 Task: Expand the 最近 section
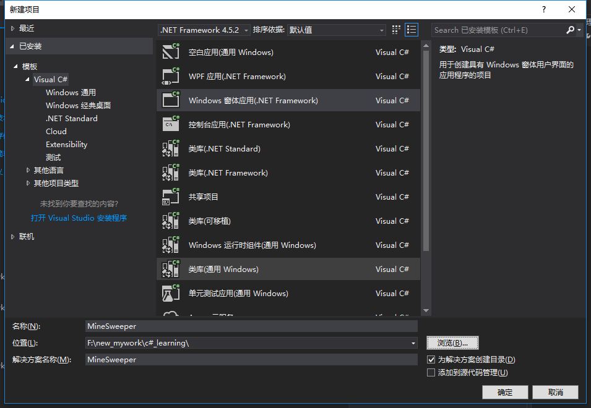click(13, 28)
